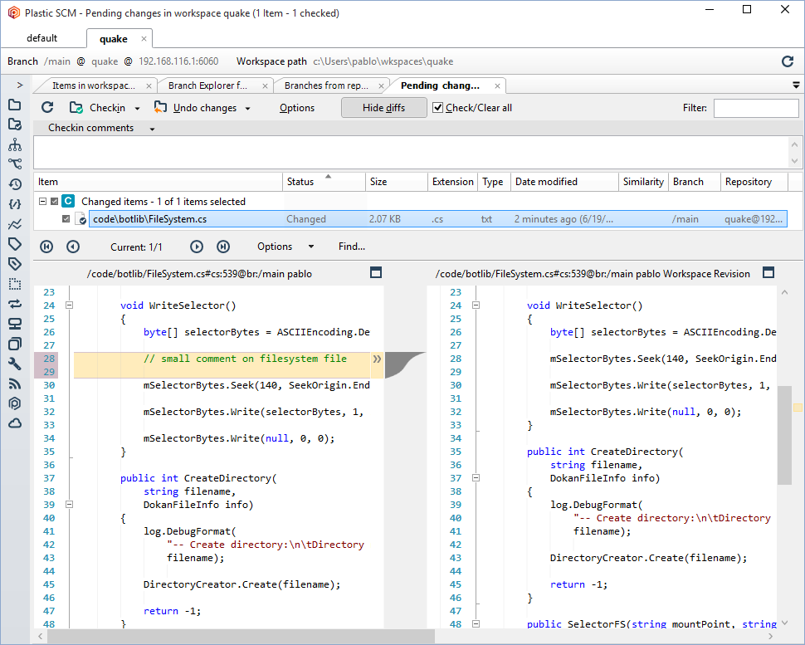Open tab list dropdown at right
The width and height of the screenshot is (805, 645).
pyautogui.click(x=796, y=85)
